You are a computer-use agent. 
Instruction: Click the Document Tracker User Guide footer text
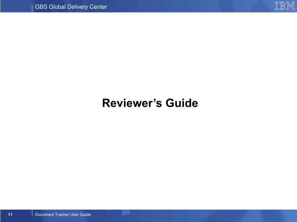63,214
